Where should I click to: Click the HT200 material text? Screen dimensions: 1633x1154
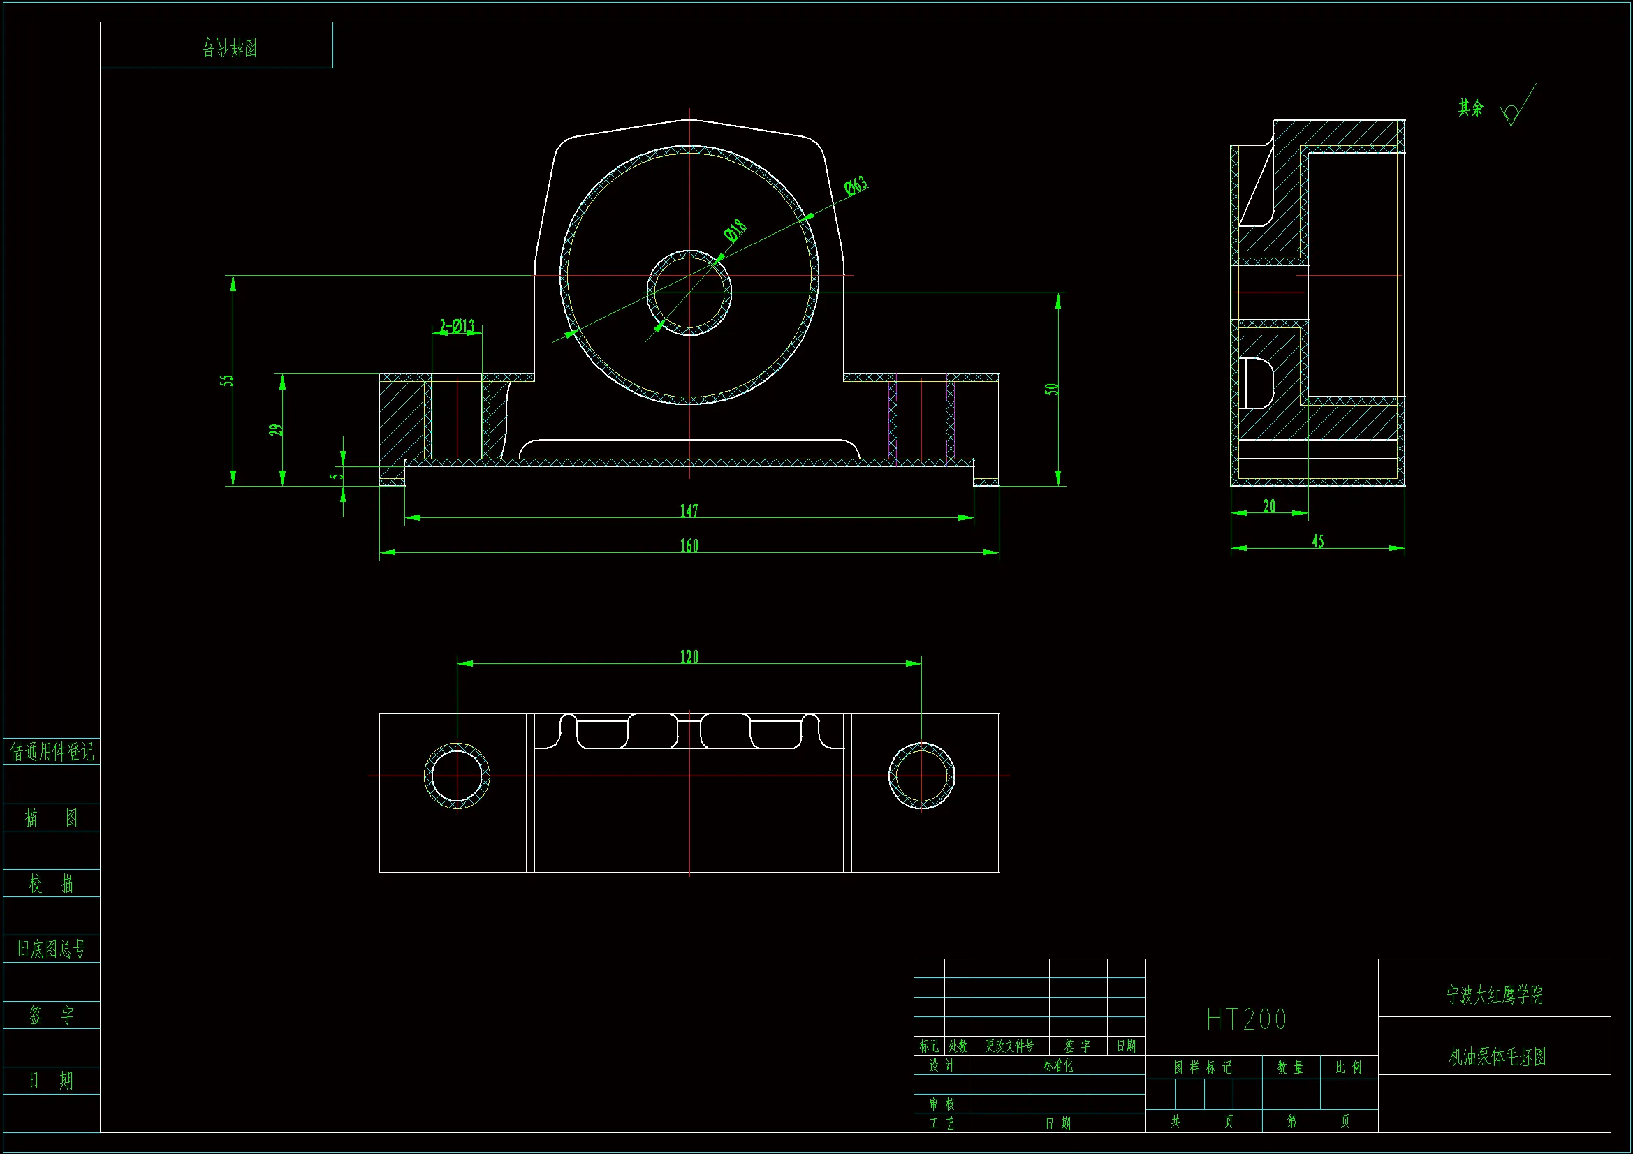coord(1246,1020)
